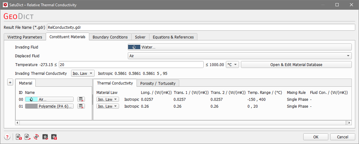Click the Trans. 1 / (W/(mK)) column header

[x=191, y=93]
